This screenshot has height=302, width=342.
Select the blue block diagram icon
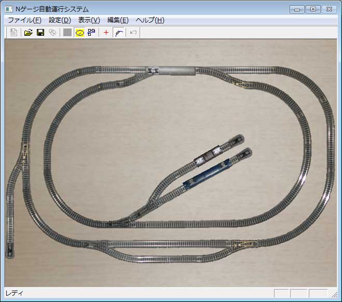click(x=91, y=33)
